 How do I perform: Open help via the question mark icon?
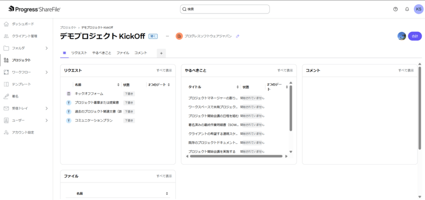pos(395,9)
